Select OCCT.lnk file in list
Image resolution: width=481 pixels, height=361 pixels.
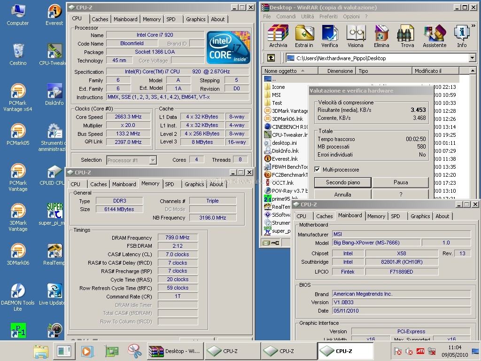coord(279,183)
